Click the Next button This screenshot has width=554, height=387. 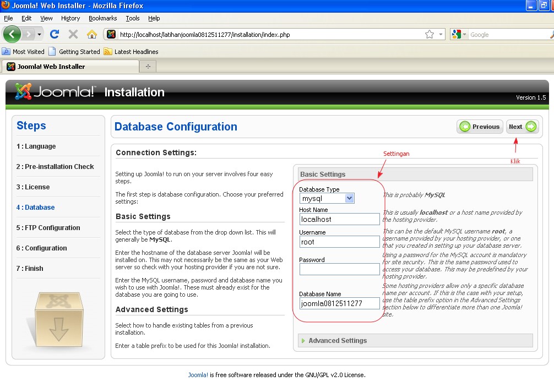coord(522,127)
